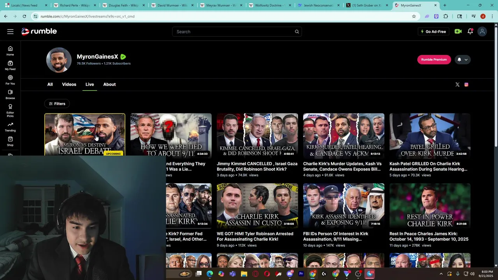Expand channel notification bell dropdown
Viewport: 498px width, 280px height.
(x=462, y=59)
